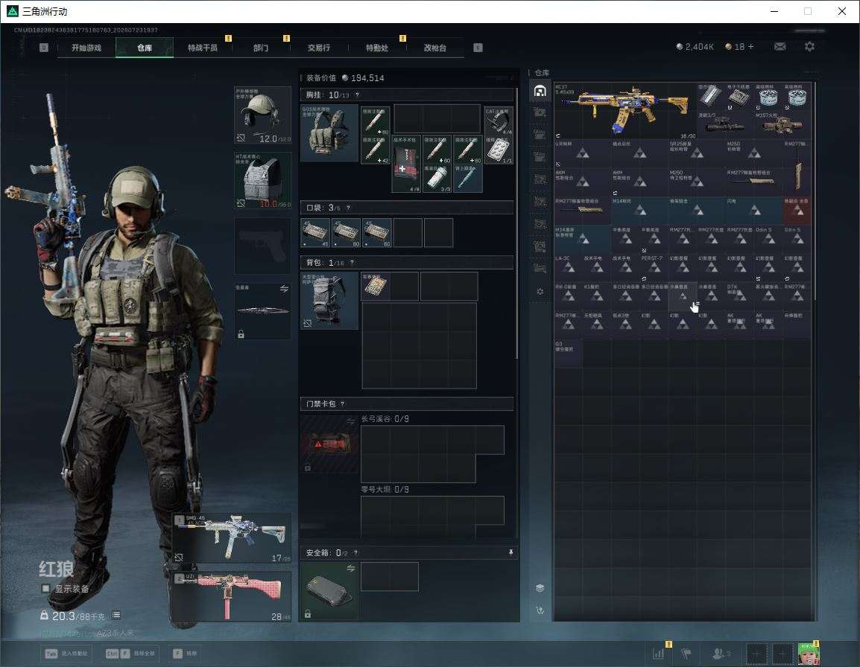Click the plus icon beside currency 18
This screenshot has width=860, height=667.
click(751, 47)
